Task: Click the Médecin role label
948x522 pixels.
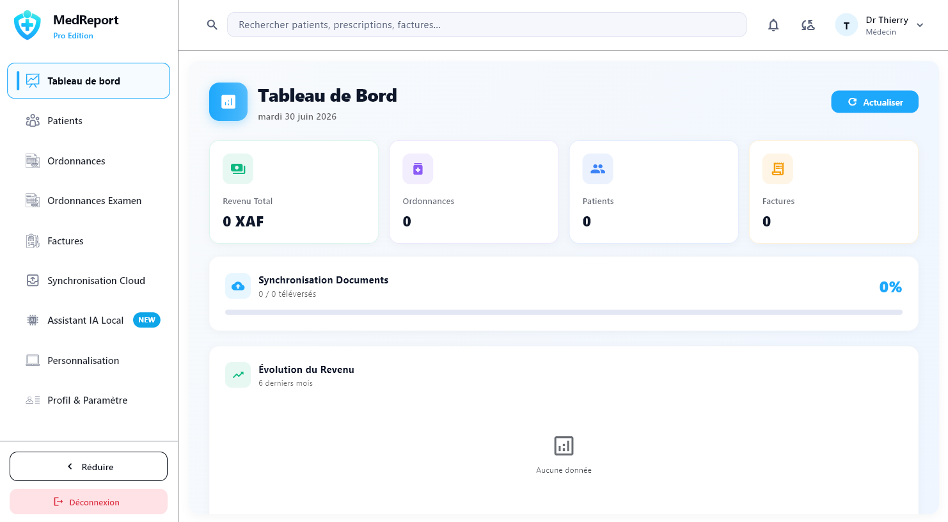Action: tap(881, 32)
